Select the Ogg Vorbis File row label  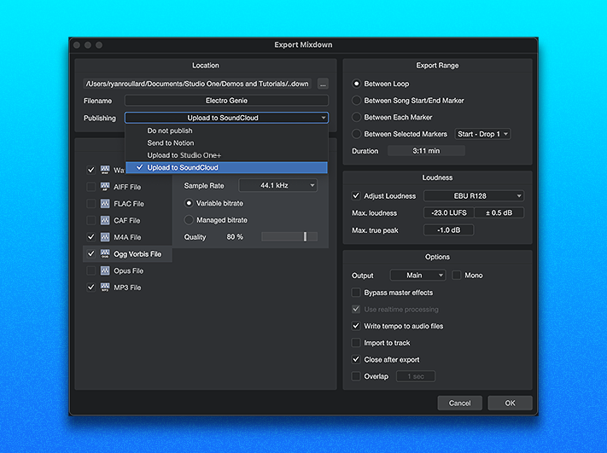pyautogui.click(x=137, y=254)
